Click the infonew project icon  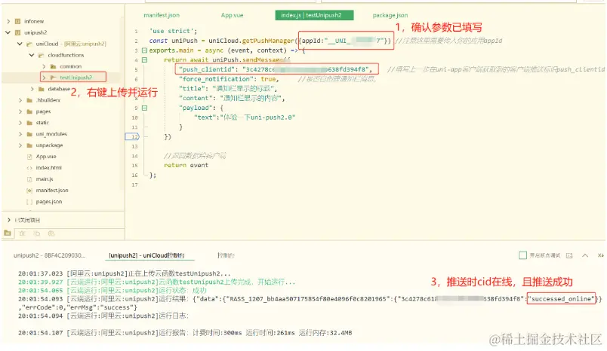point(17,21)
